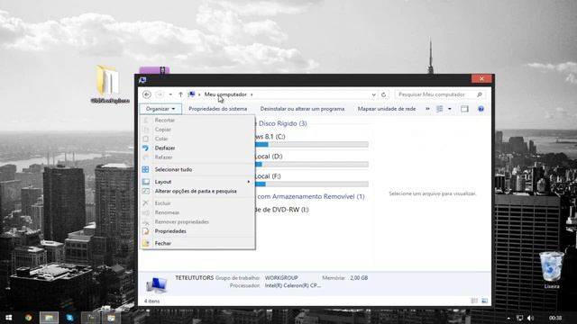Go up one folder level
577x324 pixels.
(x=180, y=94)
